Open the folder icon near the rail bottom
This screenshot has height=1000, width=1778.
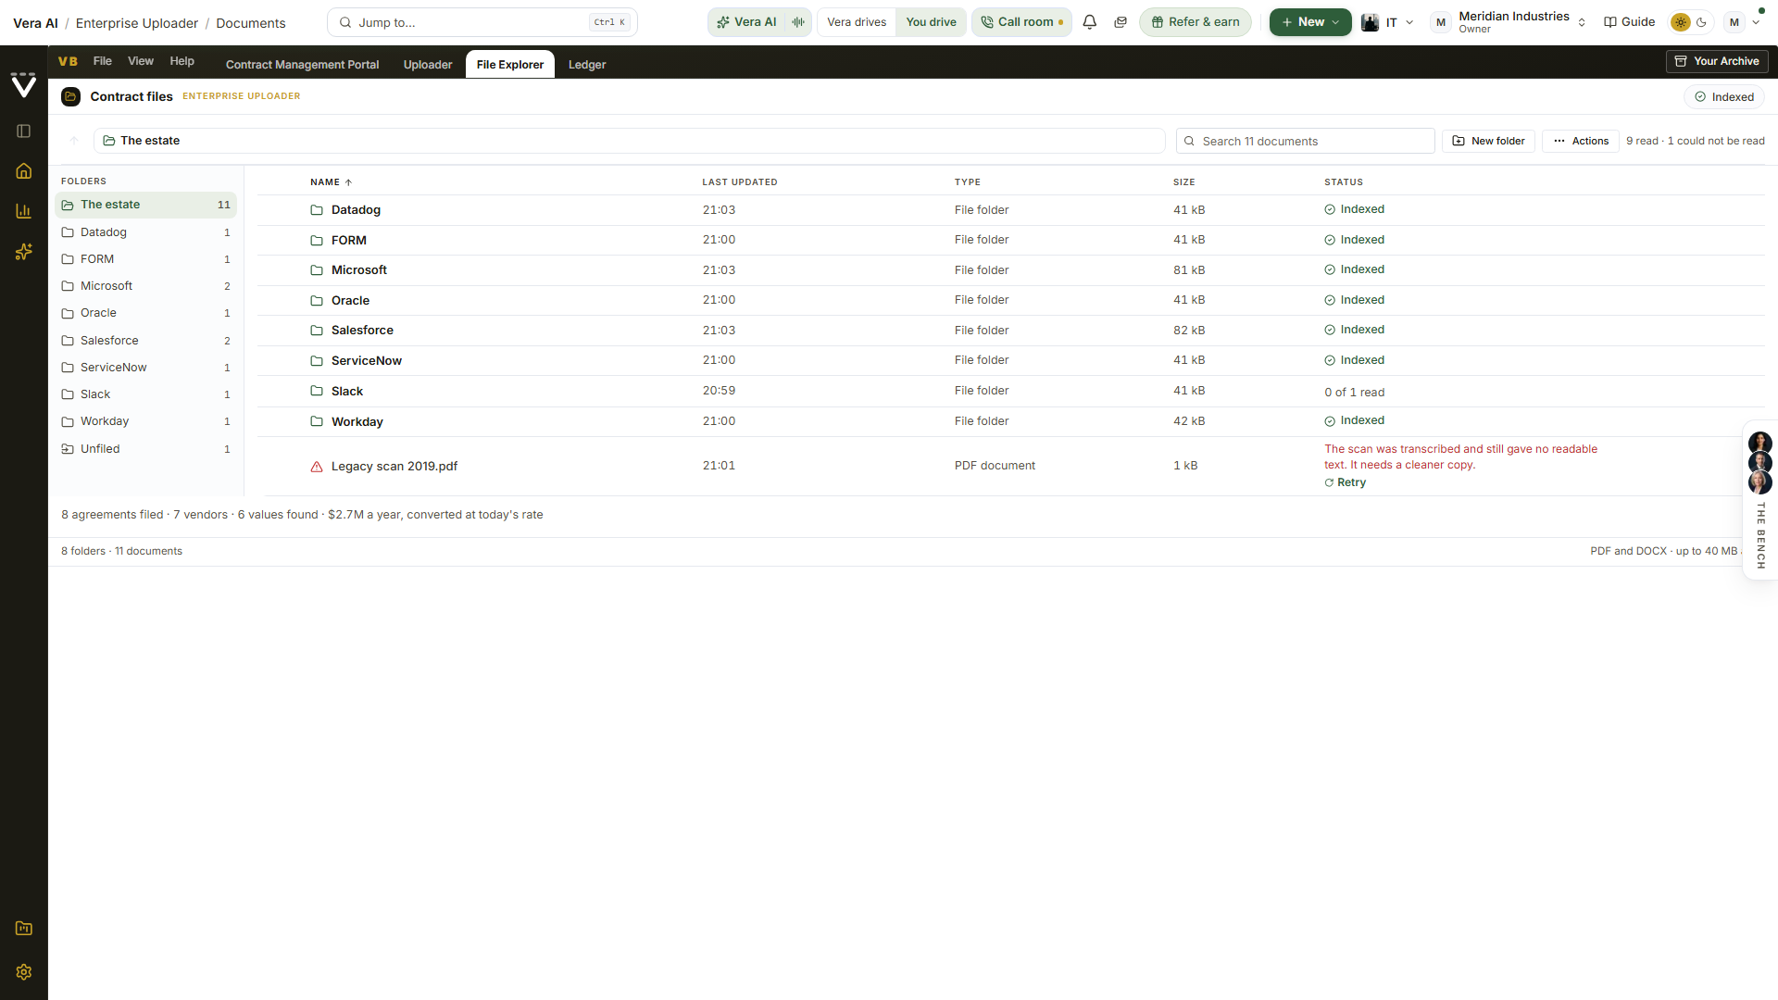point(24,929)
